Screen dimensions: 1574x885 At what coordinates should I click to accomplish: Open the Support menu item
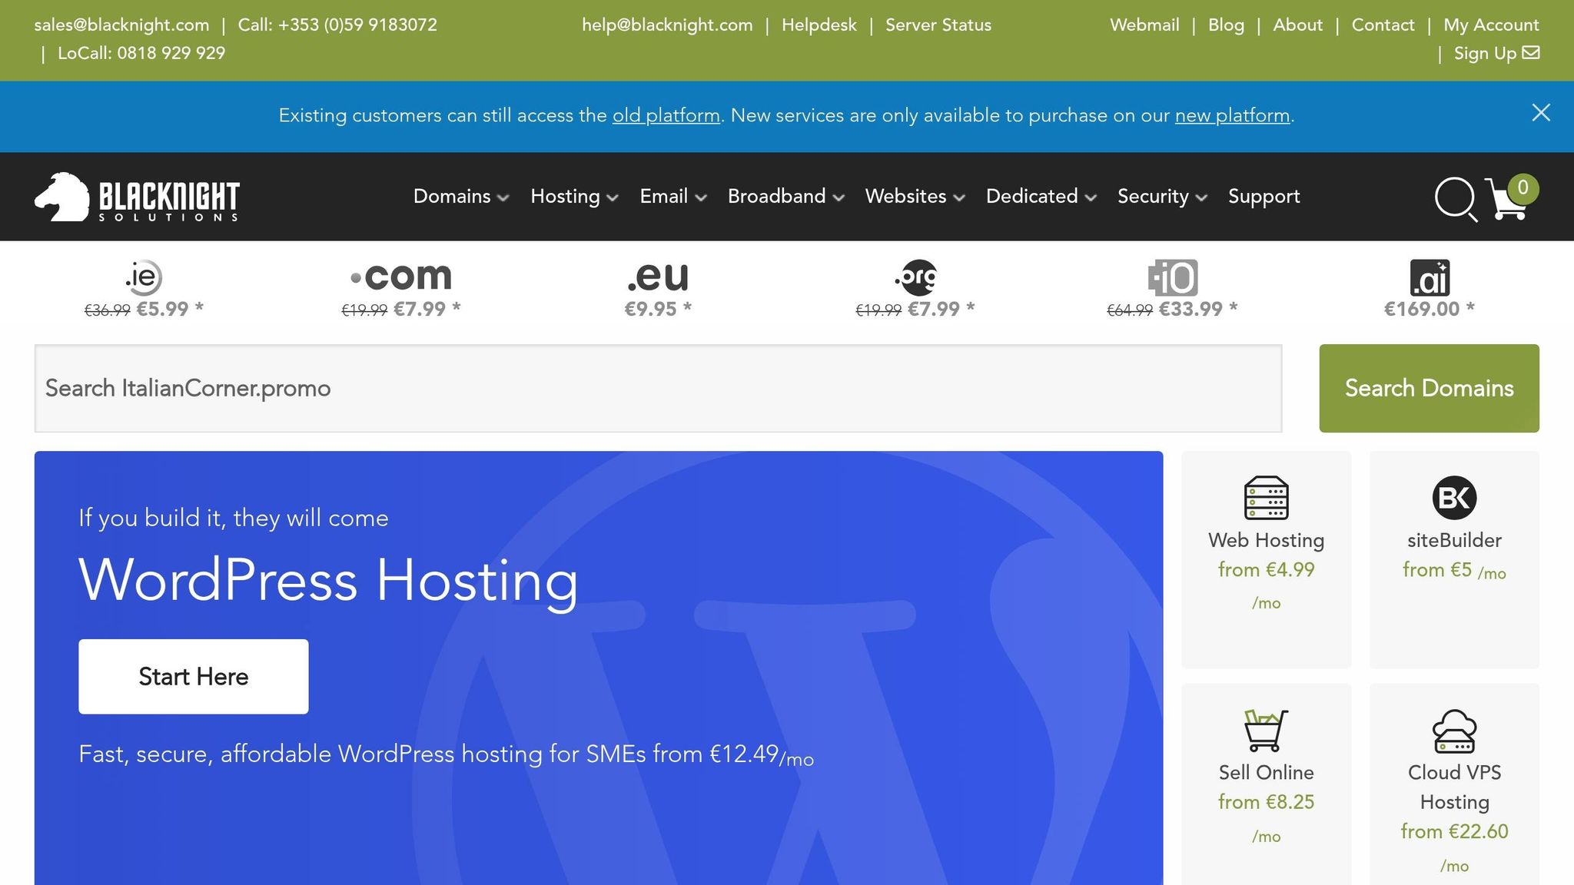[x=1264, y=197]
